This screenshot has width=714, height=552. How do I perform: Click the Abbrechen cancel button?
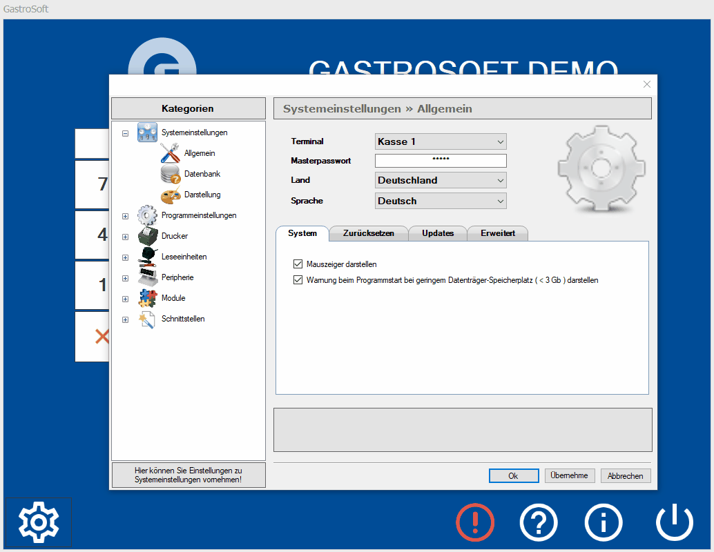tap(625, 475)
